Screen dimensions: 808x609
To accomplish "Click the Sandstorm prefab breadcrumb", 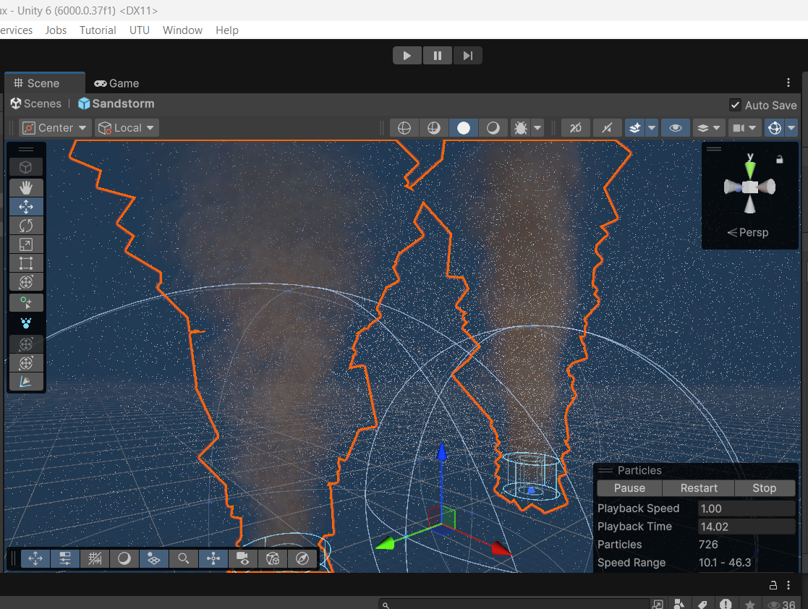I will pos(116,103).
